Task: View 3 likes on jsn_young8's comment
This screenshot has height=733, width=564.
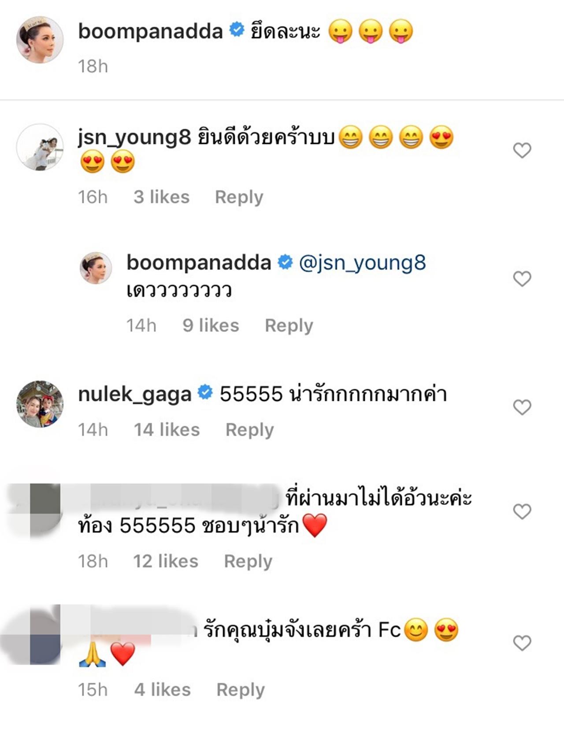Action: [x=161, y=197]
